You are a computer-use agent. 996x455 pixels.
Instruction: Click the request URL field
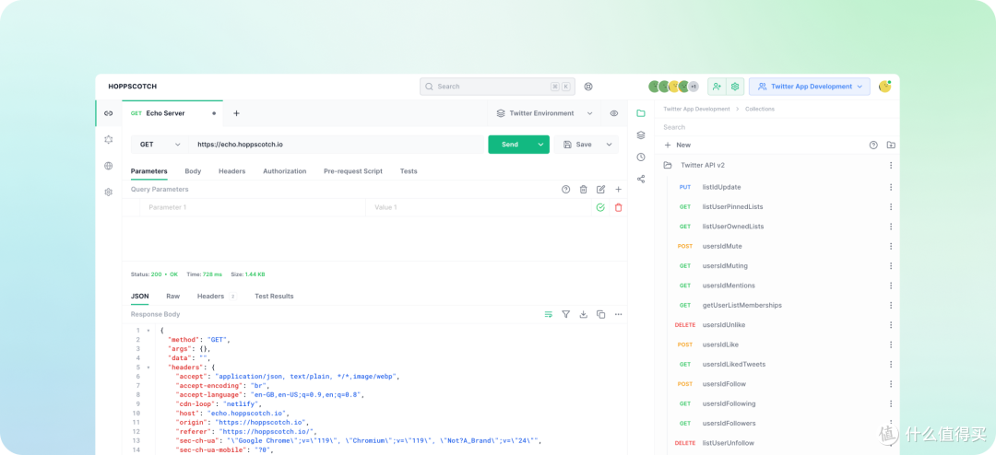pos(336,145)
